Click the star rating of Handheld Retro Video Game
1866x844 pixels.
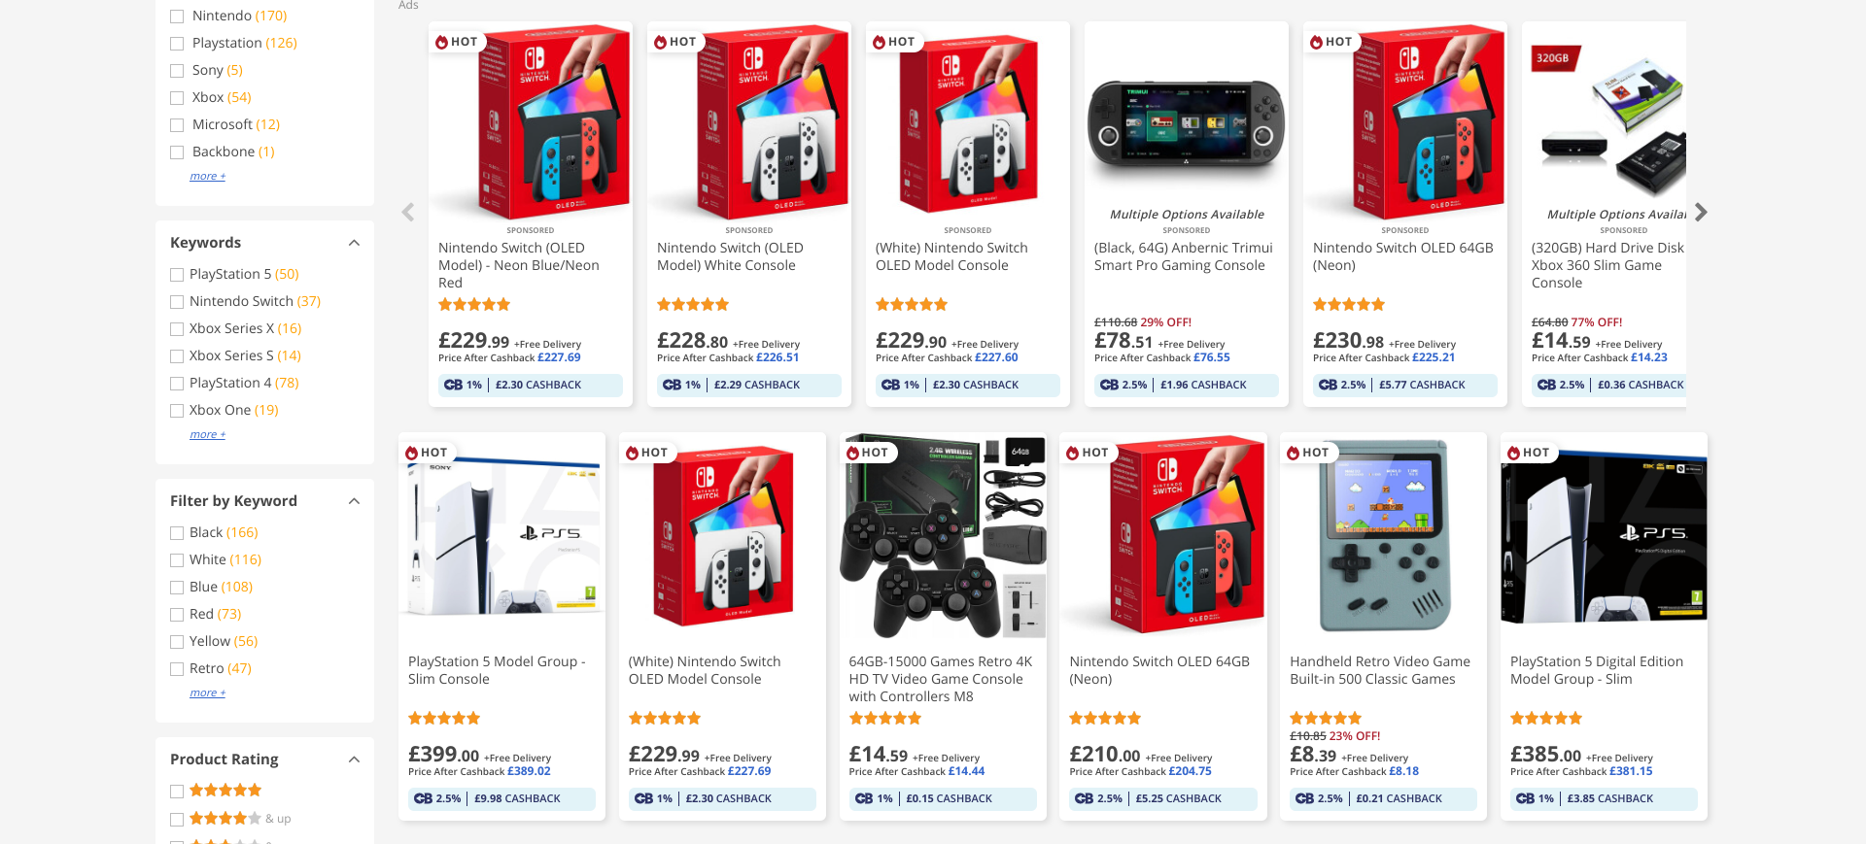click(1325, 719)
